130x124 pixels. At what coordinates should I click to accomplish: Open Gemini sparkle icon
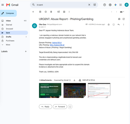click(x=115, y=5)
